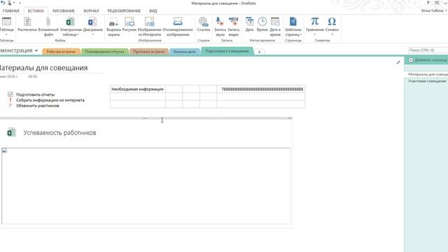Click table cell containing 78888888 number
This screenshot has height=252, width=448.
pos(261,89)
